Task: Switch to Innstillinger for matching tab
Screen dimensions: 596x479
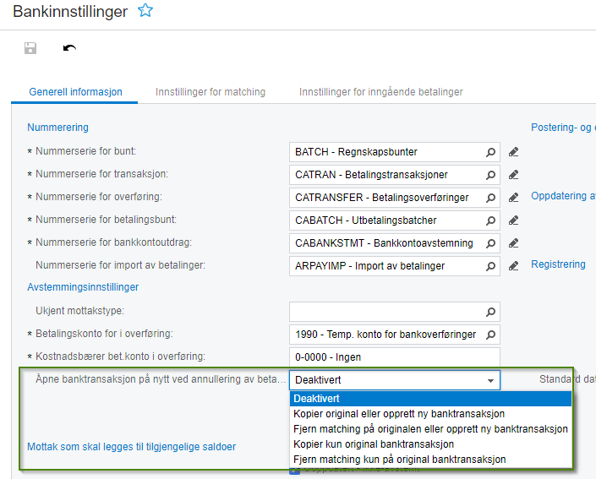Action: [211, 92]
